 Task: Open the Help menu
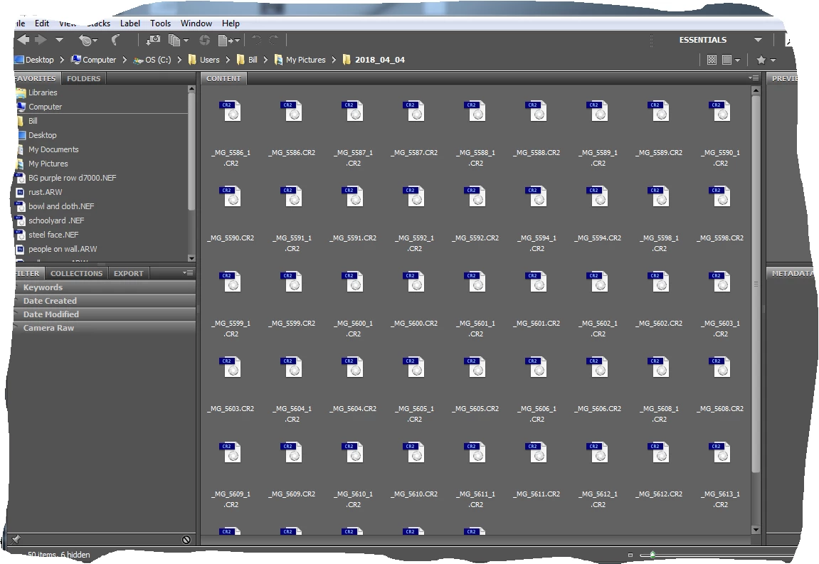231,23
